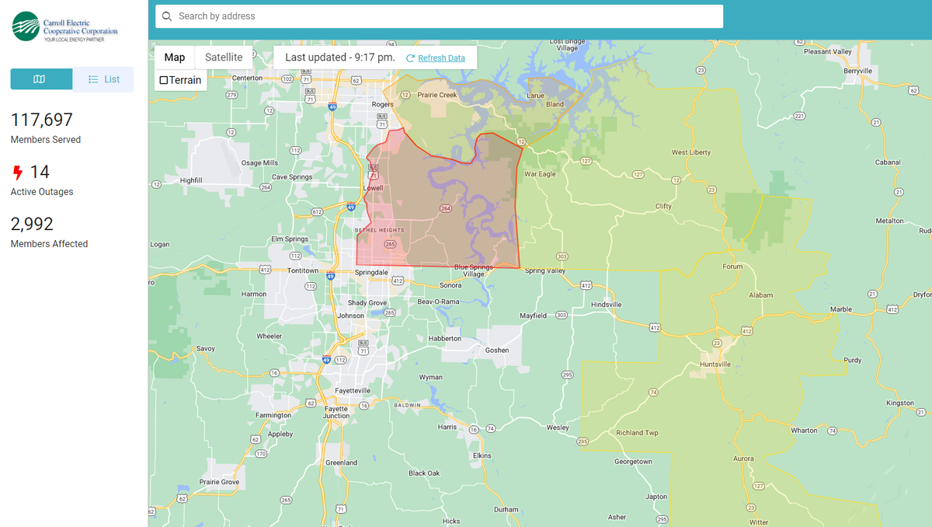Click the Bethel Heights map label
Screen dimensions: 932x527
click(x=379, y=231)
